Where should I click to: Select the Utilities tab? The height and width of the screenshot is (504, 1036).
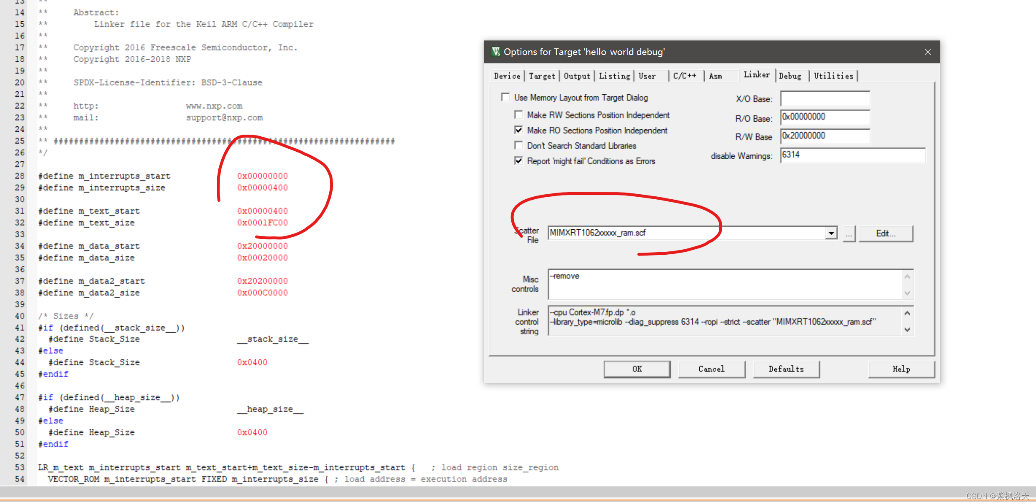coord(833,76)
